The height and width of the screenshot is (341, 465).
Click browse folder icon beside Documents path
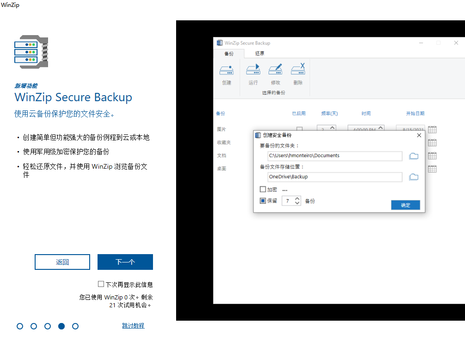click(x=414, y=156)
